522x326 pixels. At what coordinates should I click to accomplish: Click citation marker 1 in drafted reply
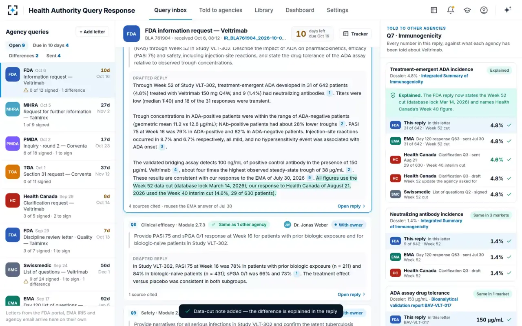[x=329, y=93]
